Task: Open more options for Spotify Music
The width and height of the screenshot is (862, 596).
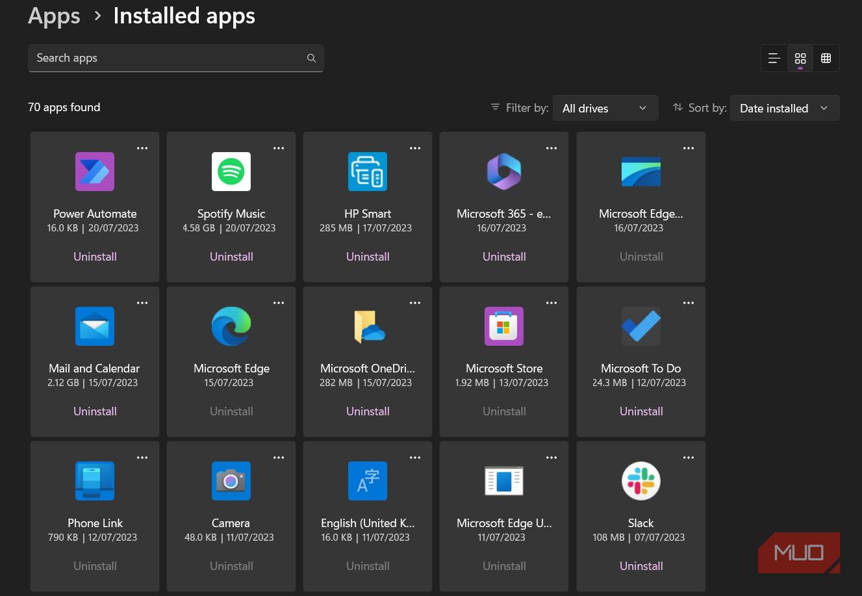Action: (279, 148)
